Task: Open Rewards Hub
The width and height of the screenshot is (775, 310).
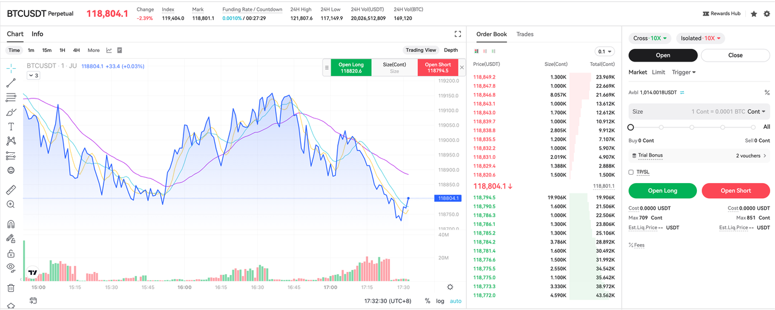Action: click(x=721, y=13)
